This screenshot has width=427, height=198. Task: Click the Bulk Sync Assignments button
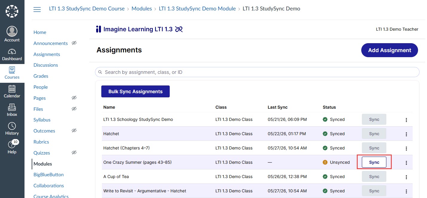(135, 91)
